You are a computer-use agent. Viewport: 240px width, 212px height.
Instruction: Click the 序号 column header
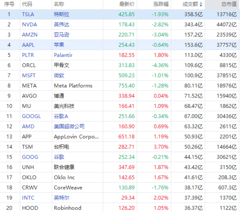pos(9,4)
